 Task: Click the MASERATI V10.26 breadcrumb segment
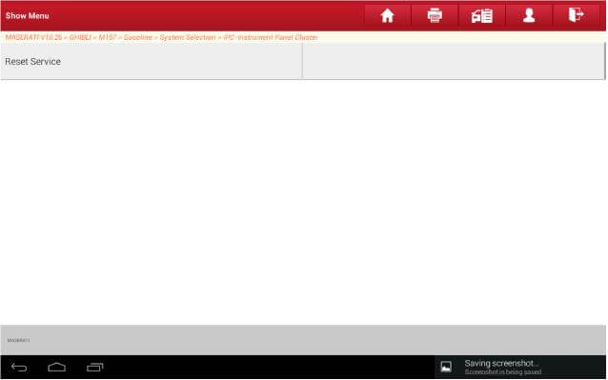point(33,37)
